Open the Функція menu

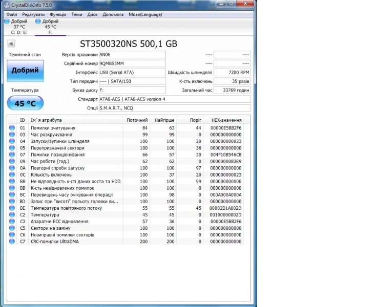(58, 14)
